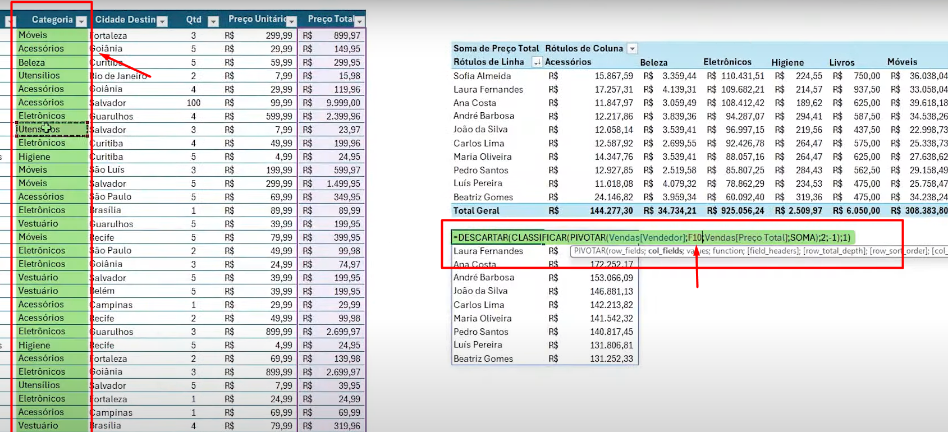Select sorted list value 172.252,17

(611, 264)
